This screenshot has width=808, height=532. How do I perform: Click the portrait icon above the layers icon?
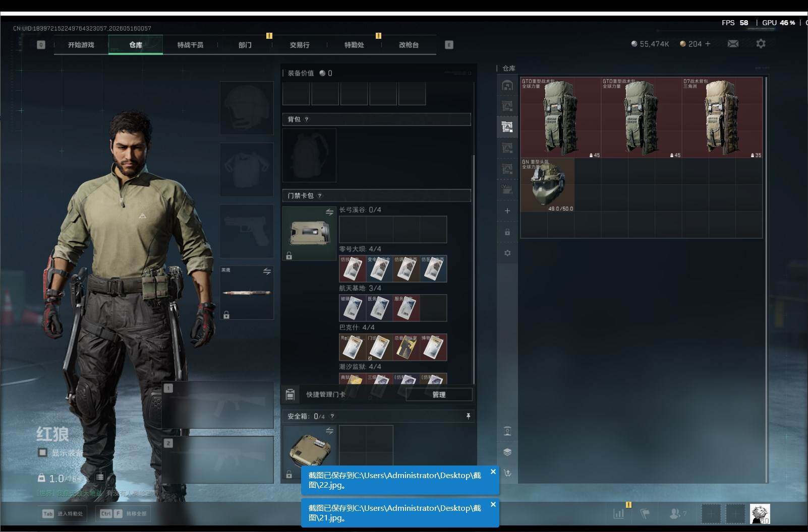pyautogui.click(x=507, y=431)
